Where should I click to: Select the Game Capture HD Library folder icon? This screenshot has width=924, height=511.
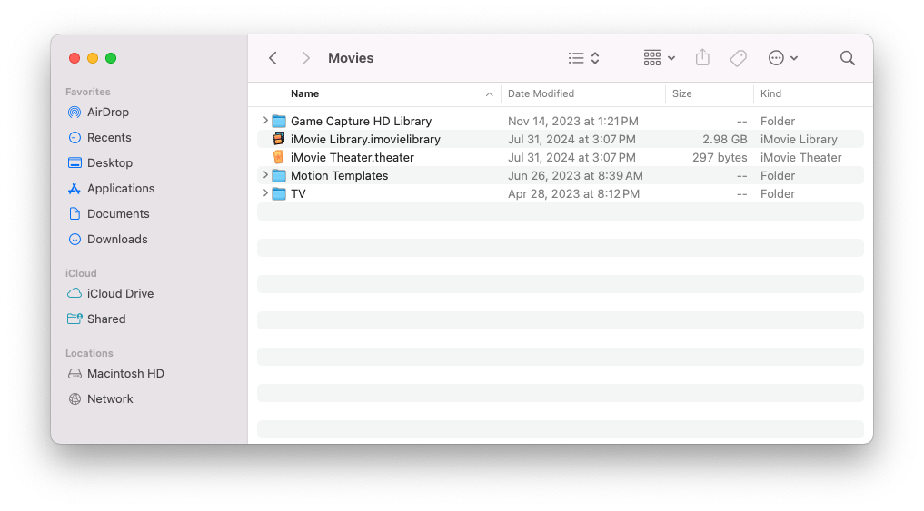(279, 122)
